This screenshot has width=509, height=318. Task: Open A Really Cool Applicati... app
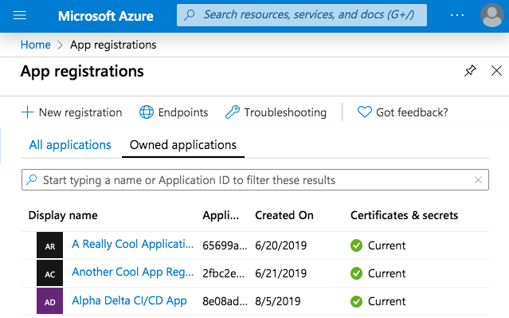point(132,244)
